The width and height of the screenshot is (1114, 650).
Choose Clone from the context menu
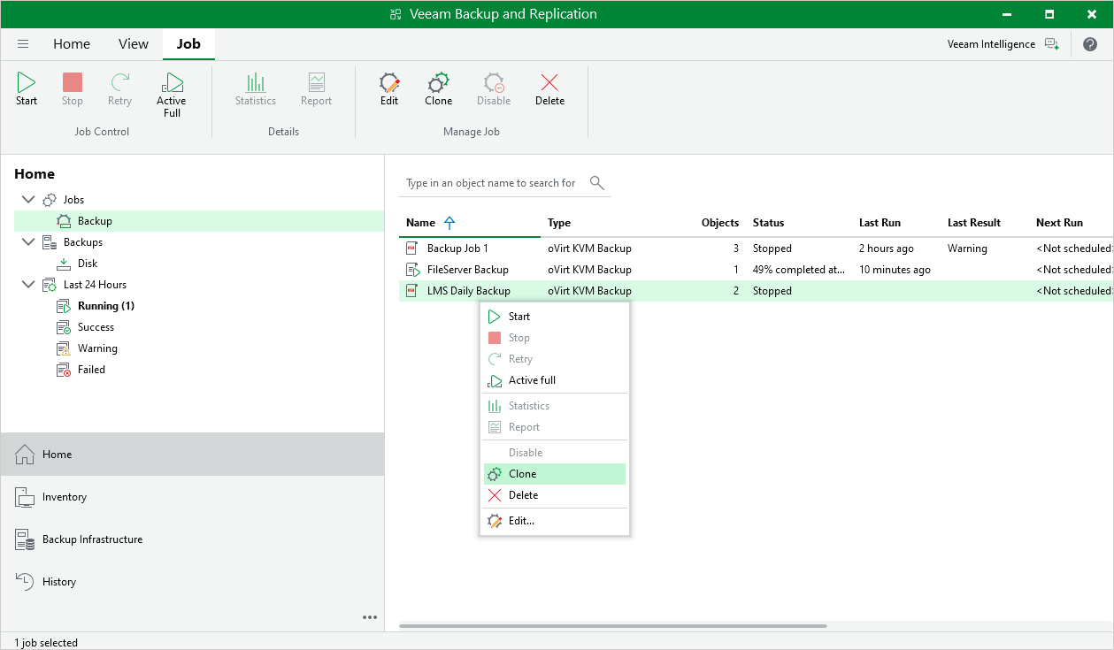point(522,473)
